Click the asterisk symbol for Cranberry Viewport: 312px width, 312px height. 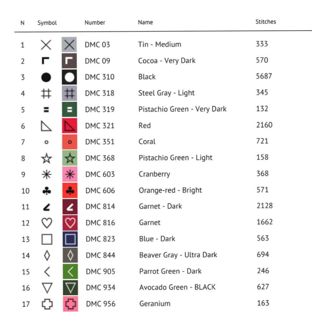(x=46, y=174)
